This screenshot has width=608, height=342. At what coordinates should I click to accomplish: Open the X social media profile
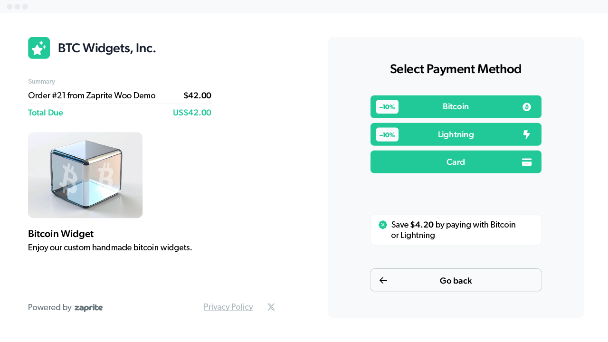(x=271, y=306)
